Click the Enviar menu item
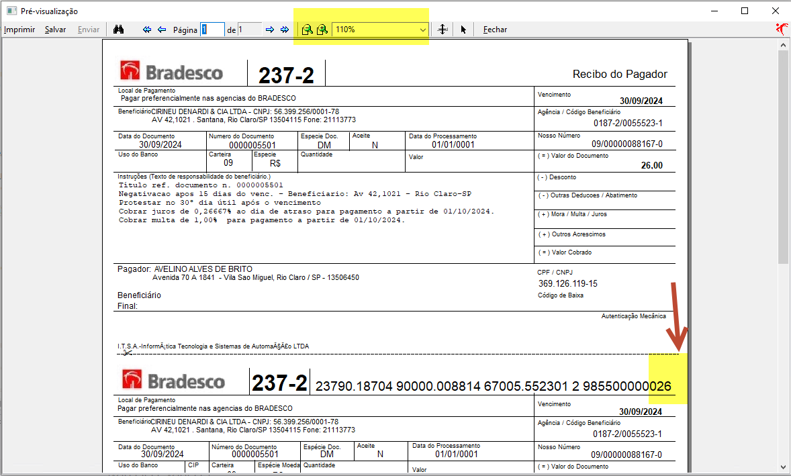791x476 pixels. pyautogui.click(x=88, y=30)
